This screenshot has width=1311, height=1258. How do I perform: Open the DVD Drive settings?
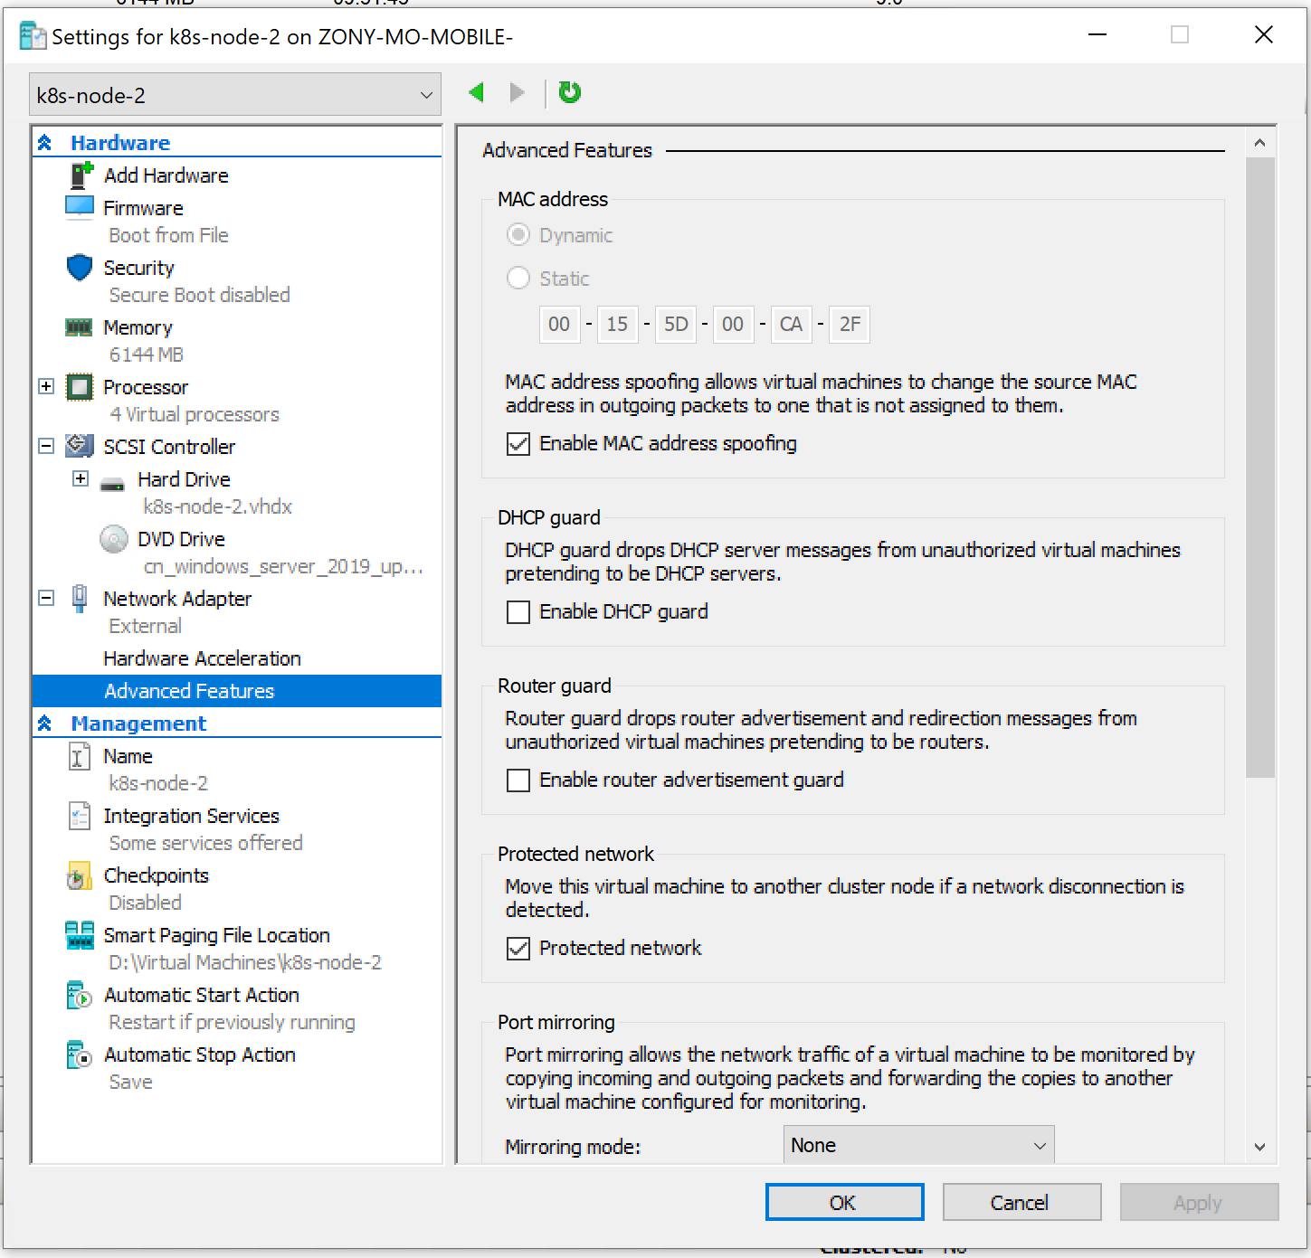pos(181,538)
